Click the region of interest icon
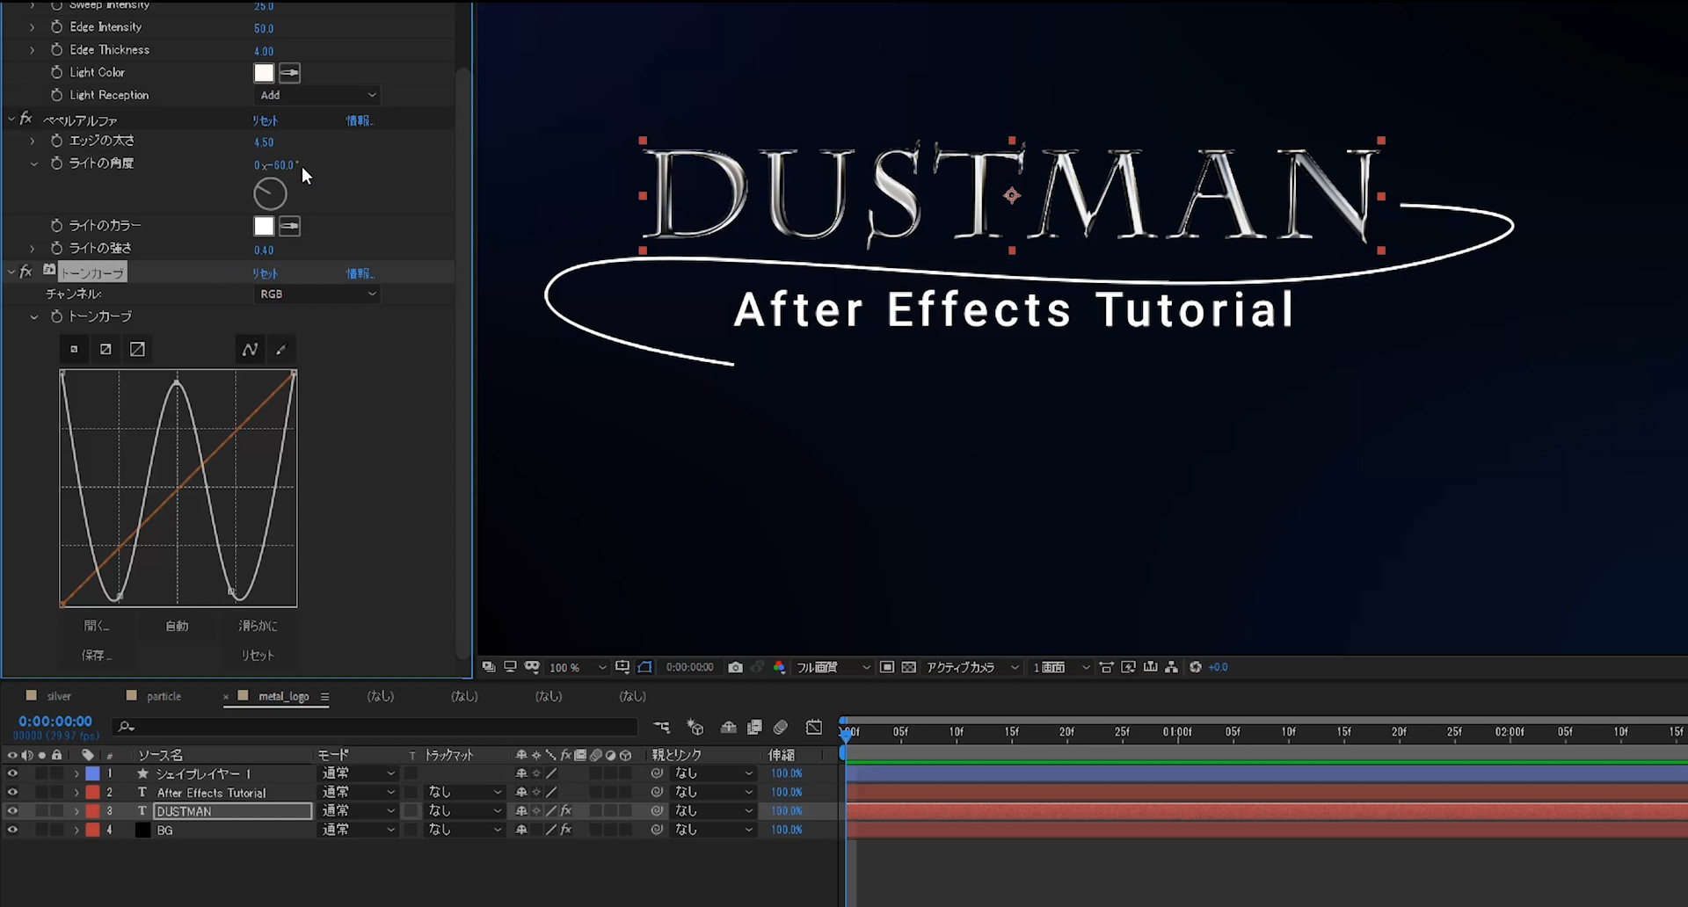This screenshot has width=1688, height=907. click(887, 667)
